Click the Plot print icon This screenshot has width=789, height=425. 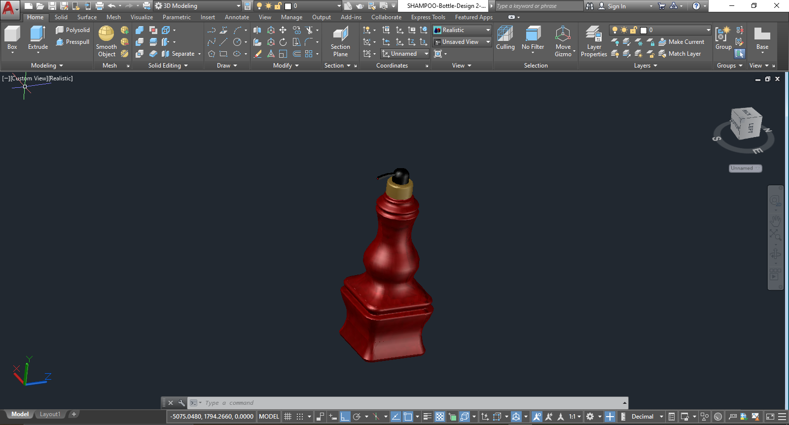100,6
